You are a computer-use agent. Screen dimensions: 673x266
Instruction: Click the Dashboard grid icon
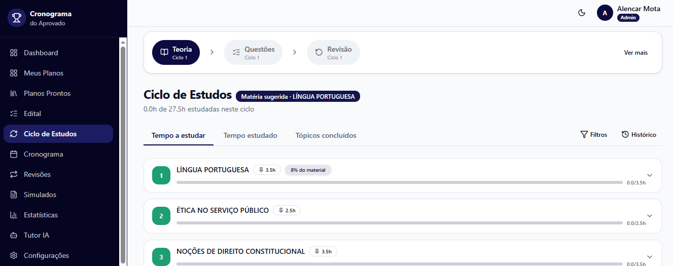14,53
